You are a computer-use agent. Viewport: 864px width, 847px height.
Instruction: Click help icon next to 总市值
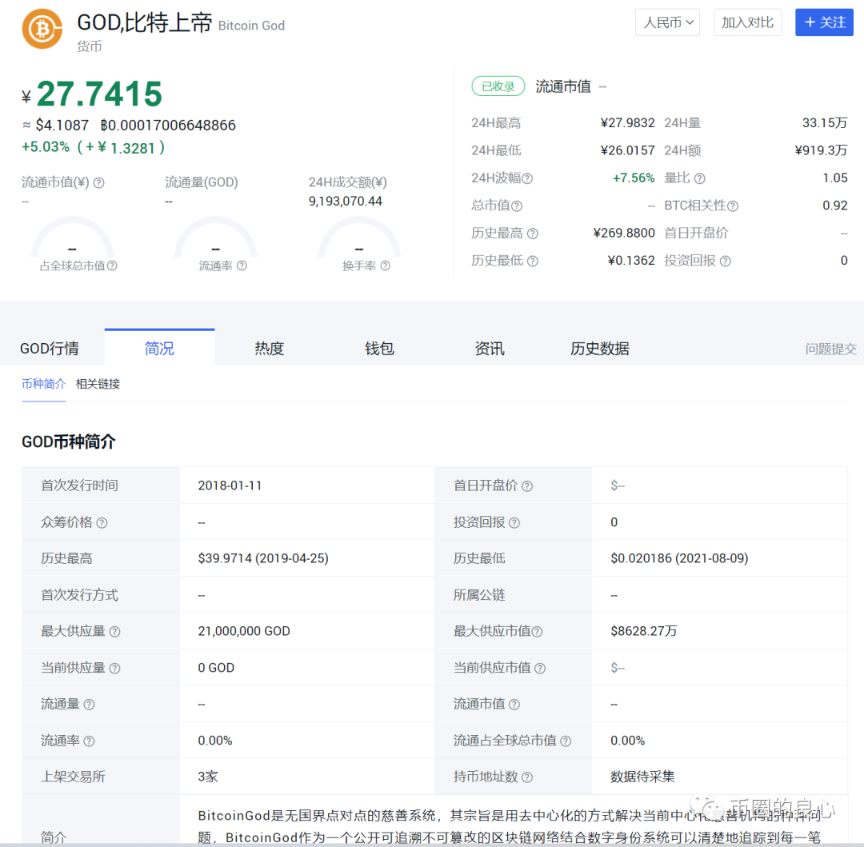tap(516, 206)
